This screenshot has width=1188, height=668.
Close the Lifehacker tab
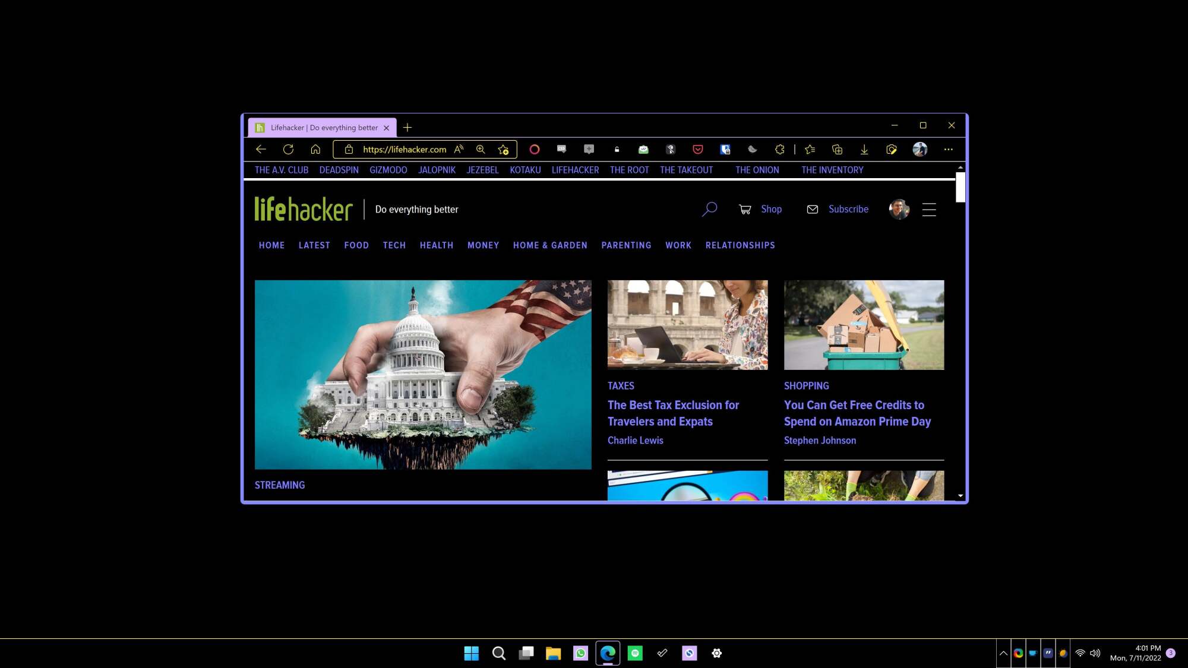click(386, 128)
